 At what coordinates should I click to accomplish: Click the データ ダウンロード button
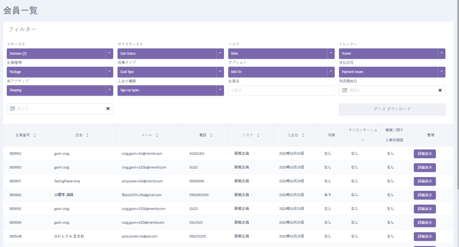(392, 109)
